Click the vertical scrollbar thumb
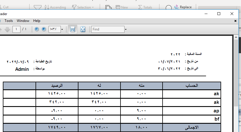 236,73
